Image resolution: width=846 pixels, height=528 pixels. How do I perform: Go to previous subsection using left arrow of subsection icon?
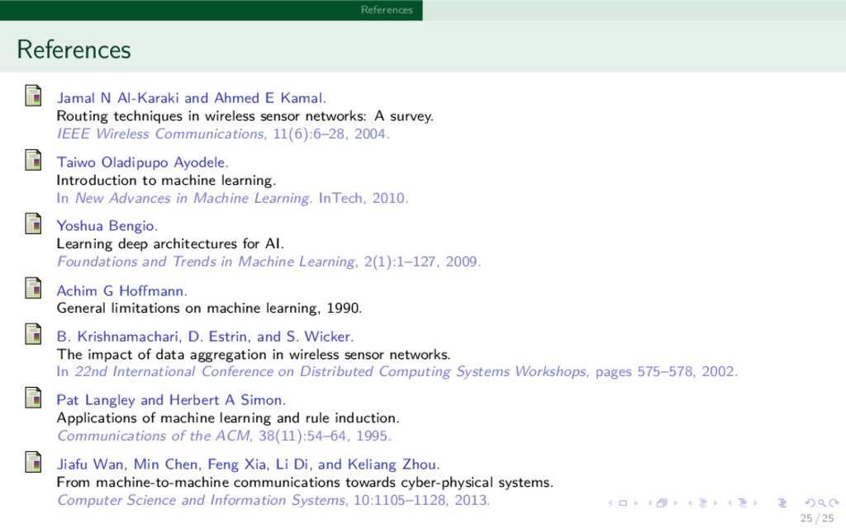coord(690,502)
